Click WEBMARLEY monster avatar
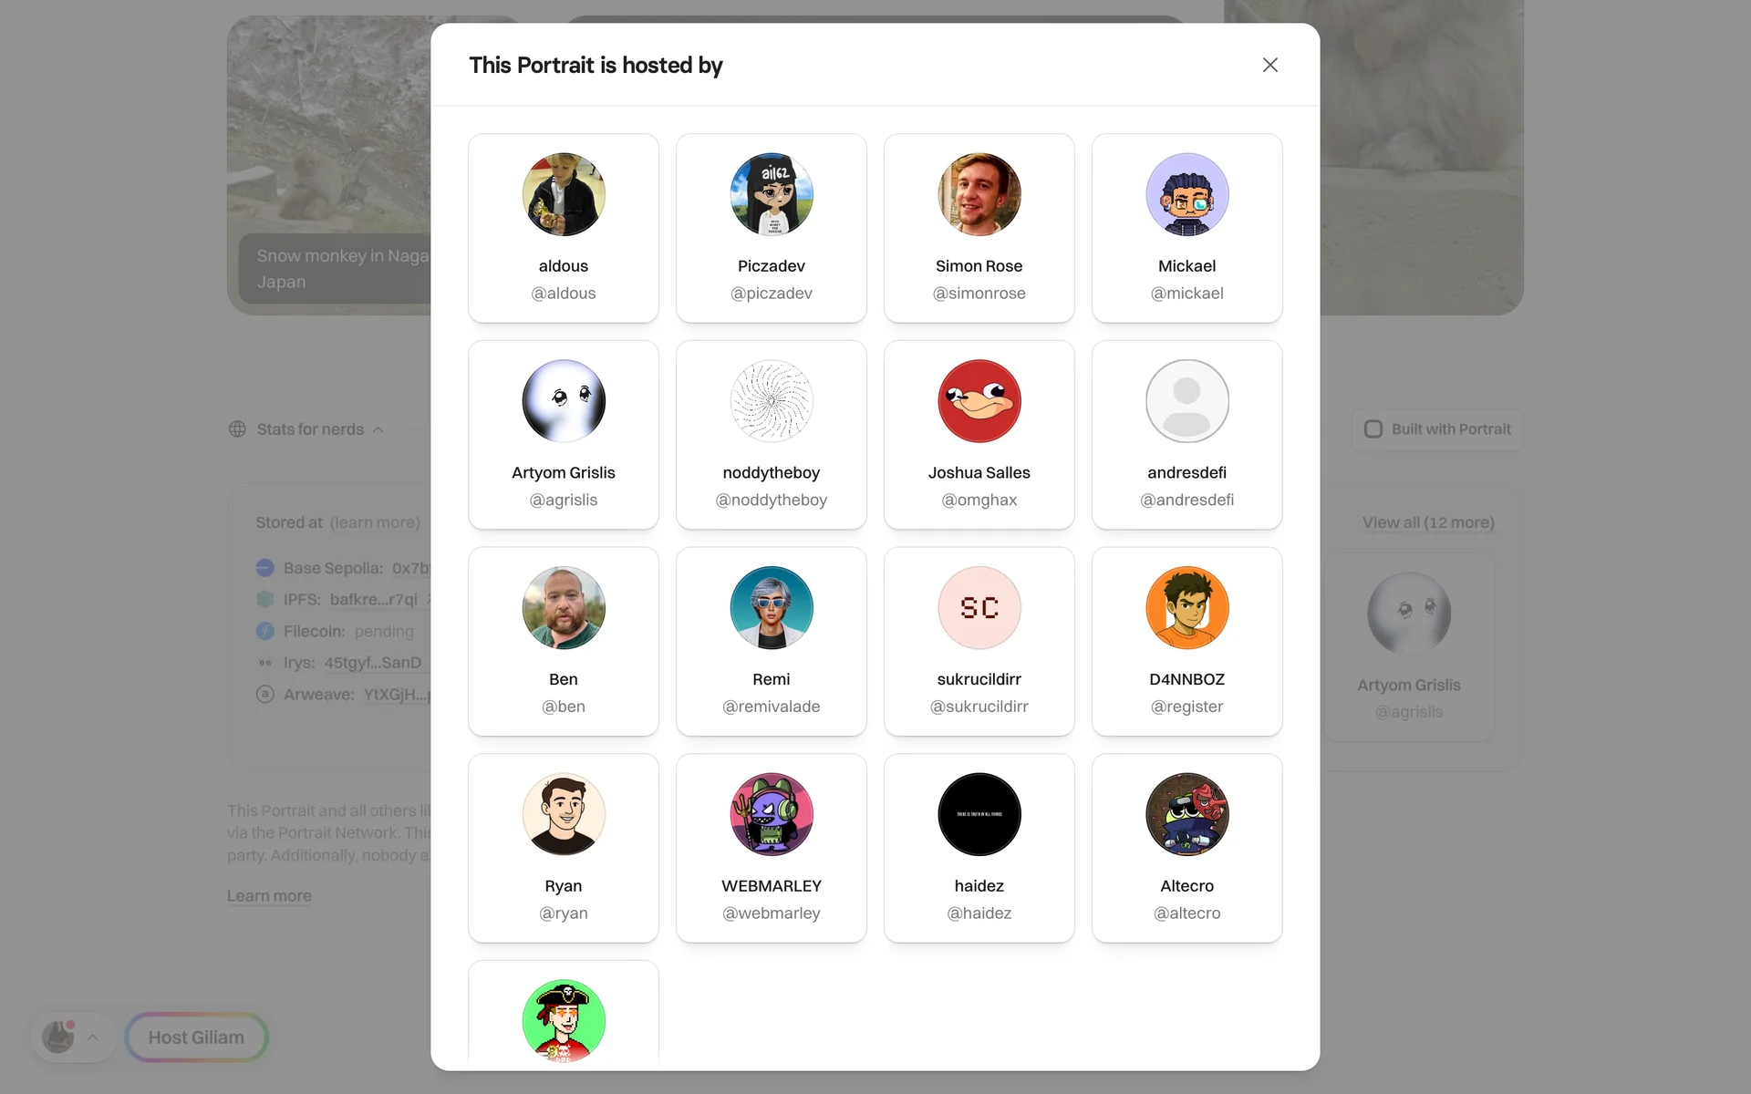The height and width of the screenshot is (1094, 1751). coord(772,814)
